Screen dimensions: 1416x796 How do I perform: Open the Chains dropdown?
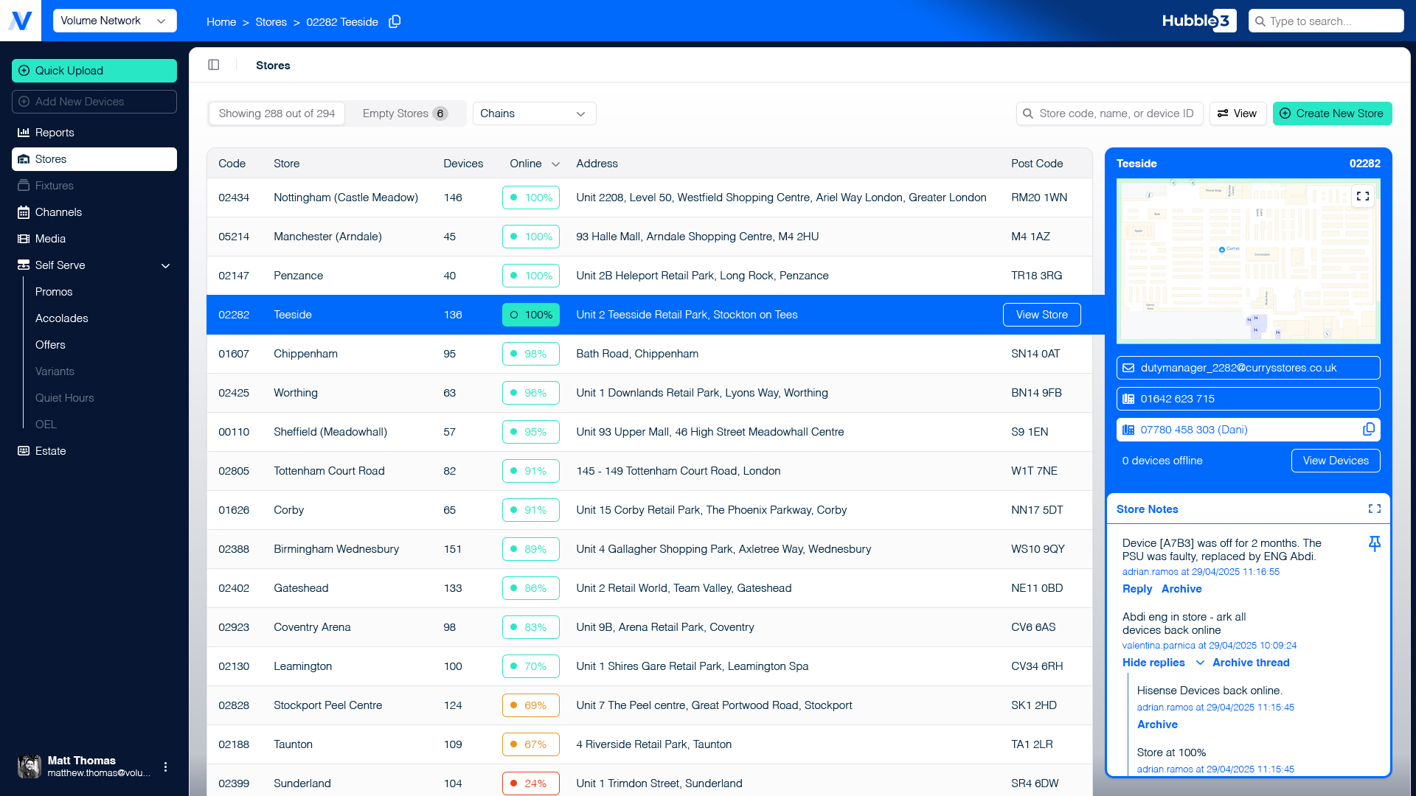534,114
